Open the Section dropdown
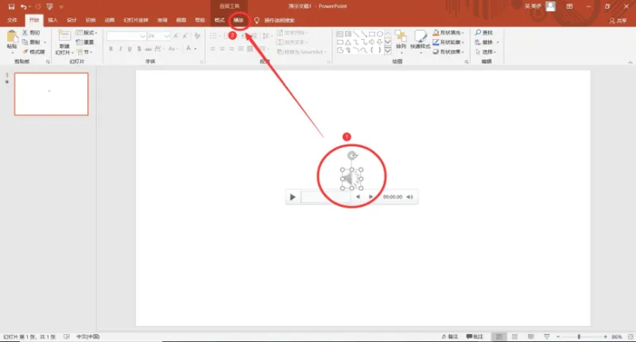Image resolution: width=636 pixels, height=342 pixels. tap(85, 52)
